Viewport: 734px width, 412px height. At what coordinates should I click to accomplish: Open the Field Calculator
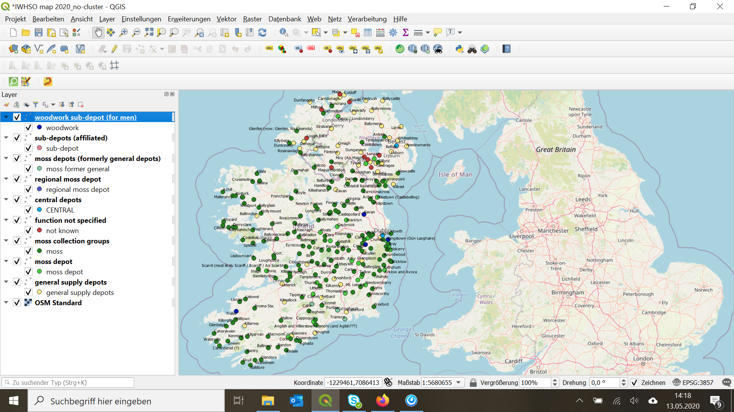click(380, 32)
